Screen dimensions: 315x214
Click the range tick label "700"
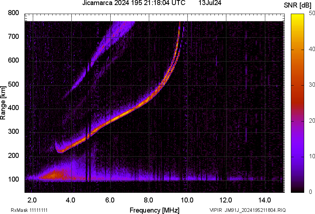point(13,37)
